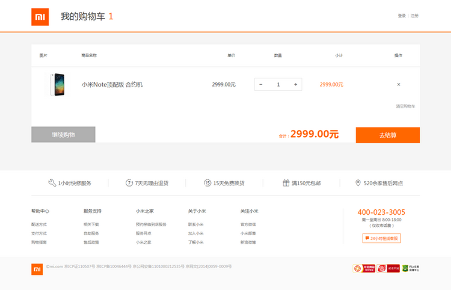The height and width of the screenshot is (290, 451).
Task: Click the orange 去结算 checkout button
Action: [388, 135]
